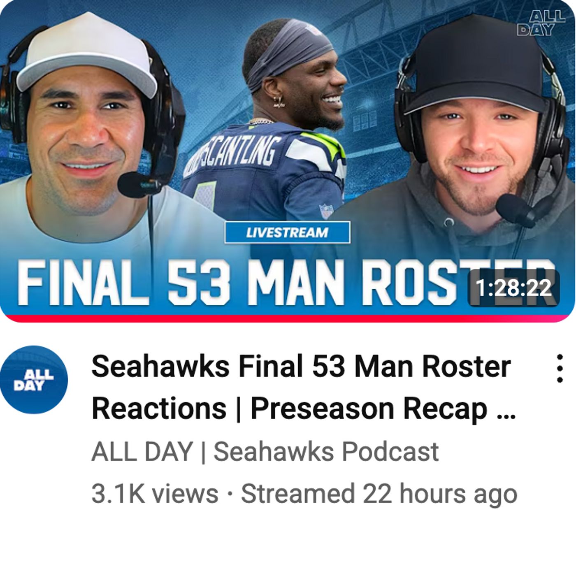Open the three-dot more options menu
Screen dimensions: 576x576
click(559, 369)
